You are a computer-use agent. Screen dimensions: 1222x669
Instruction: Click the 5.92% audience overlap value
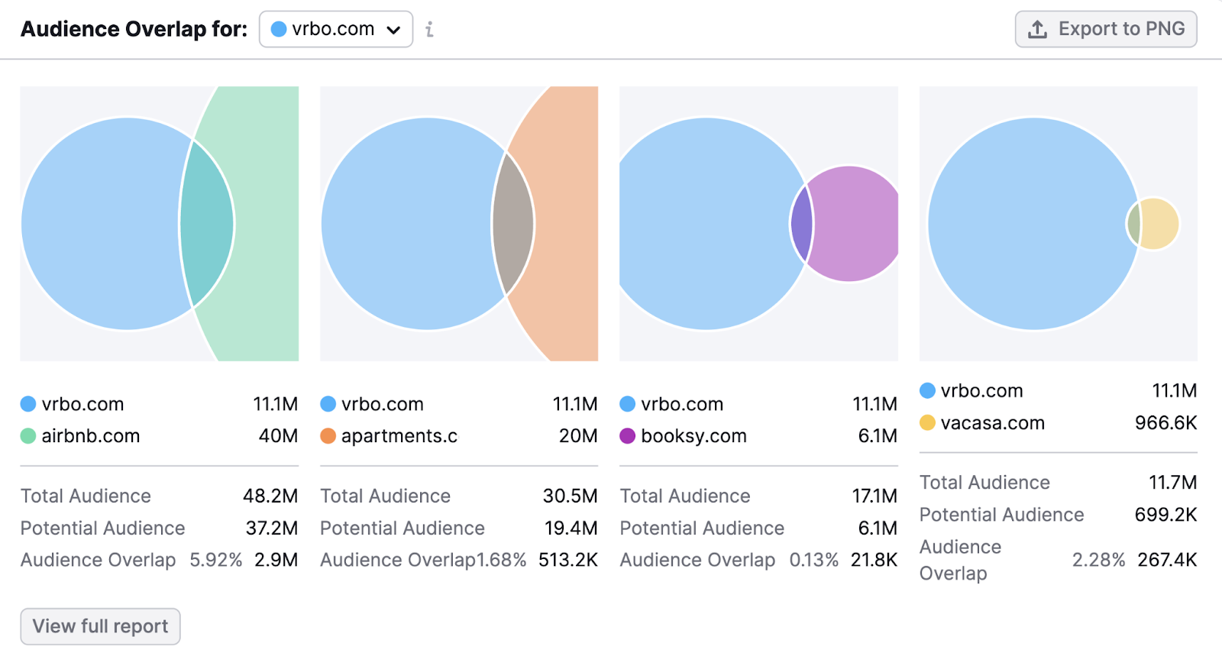[215, 560]
